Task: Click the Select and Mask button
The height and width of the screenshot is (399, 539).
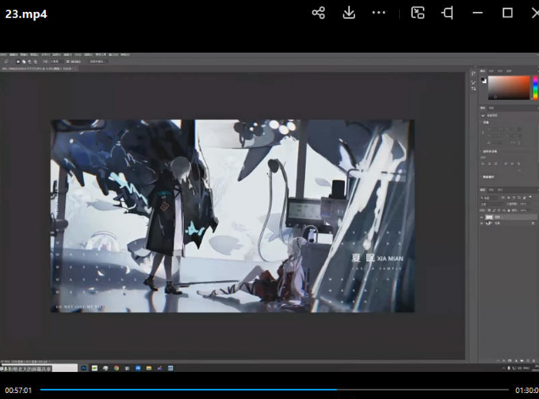Action: tap(98, 62)
